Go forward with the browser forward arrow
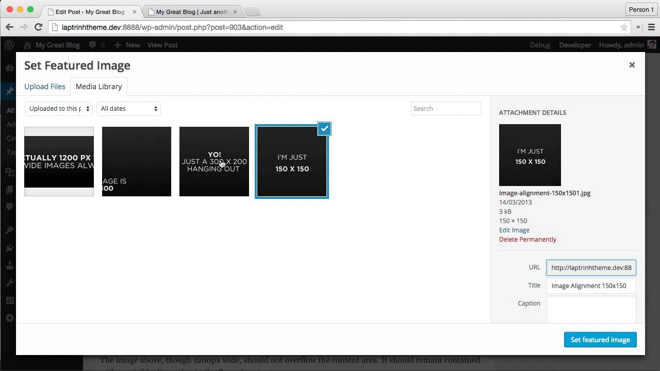660x371 pixels. (x=24, y=27)
